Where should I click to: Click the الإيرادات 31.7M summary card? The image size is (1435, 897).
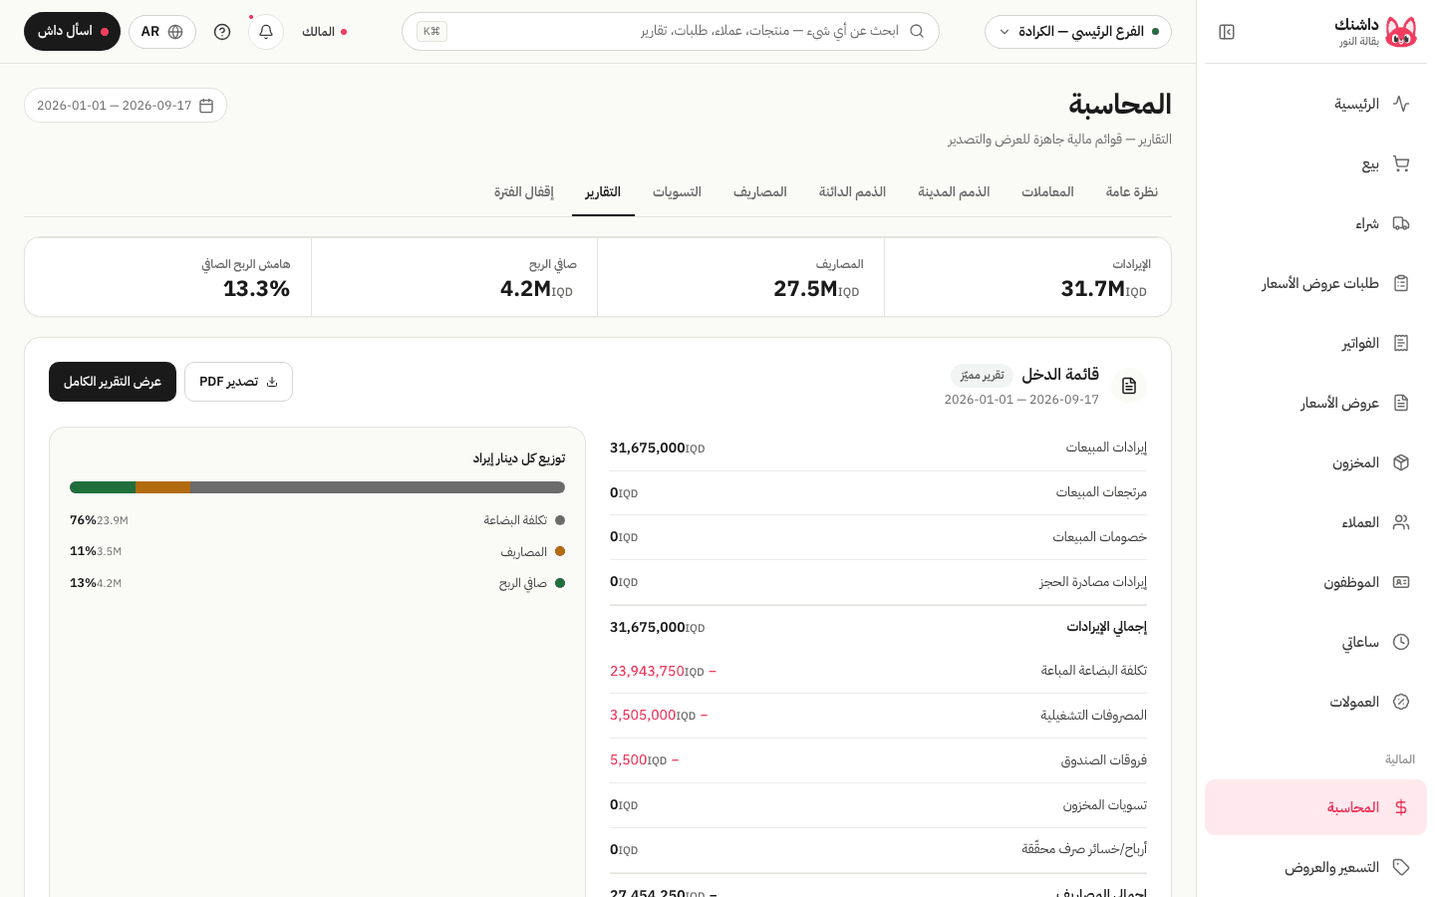click(1027, 277)
